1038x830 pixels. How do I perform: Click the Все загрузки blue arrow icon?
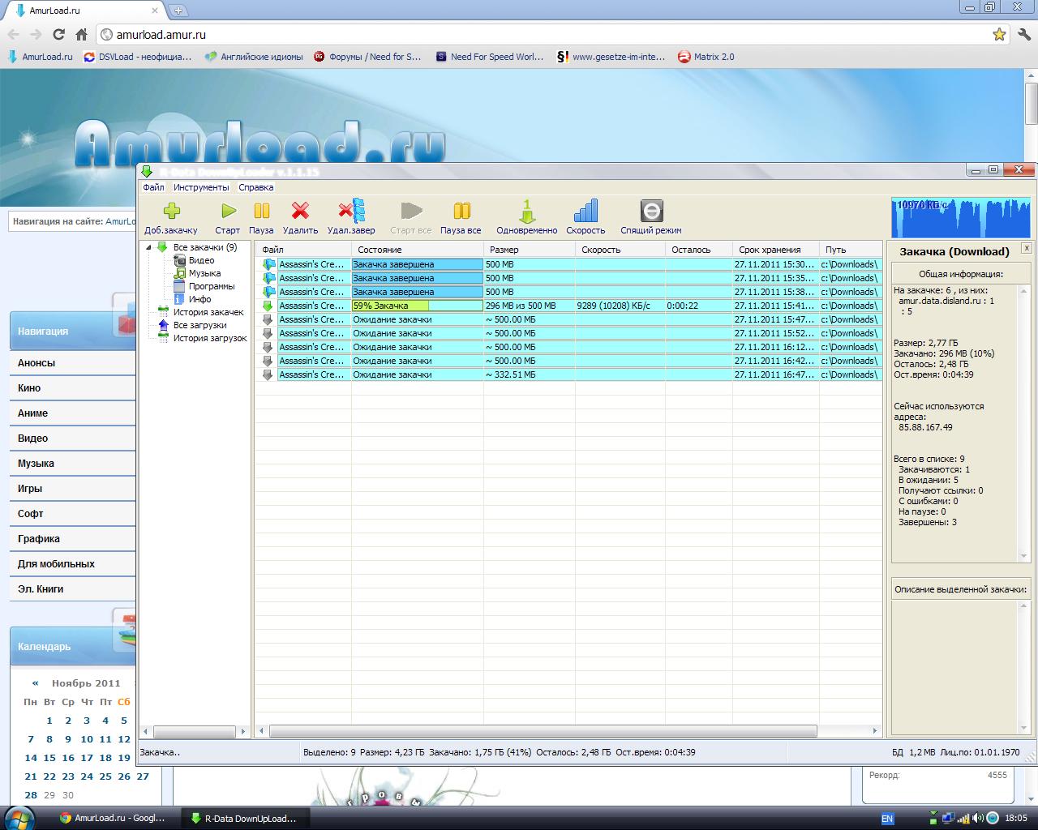[x=163, y=325]
